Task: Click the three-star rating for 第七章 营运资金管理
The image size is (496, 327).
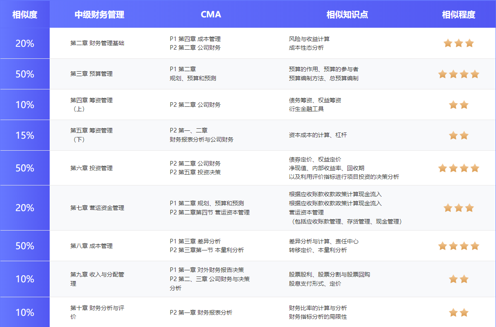Action: [458, 208]
